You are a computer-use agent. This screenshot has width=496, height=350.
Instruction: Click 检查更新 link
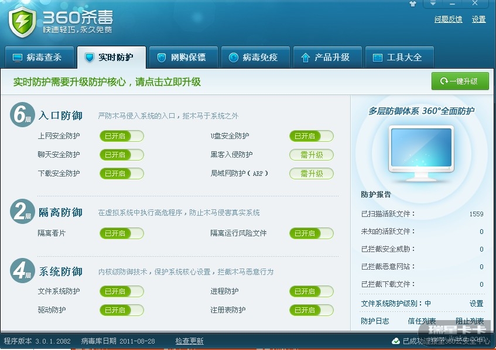pyautogui.click(x=190, y=341)
